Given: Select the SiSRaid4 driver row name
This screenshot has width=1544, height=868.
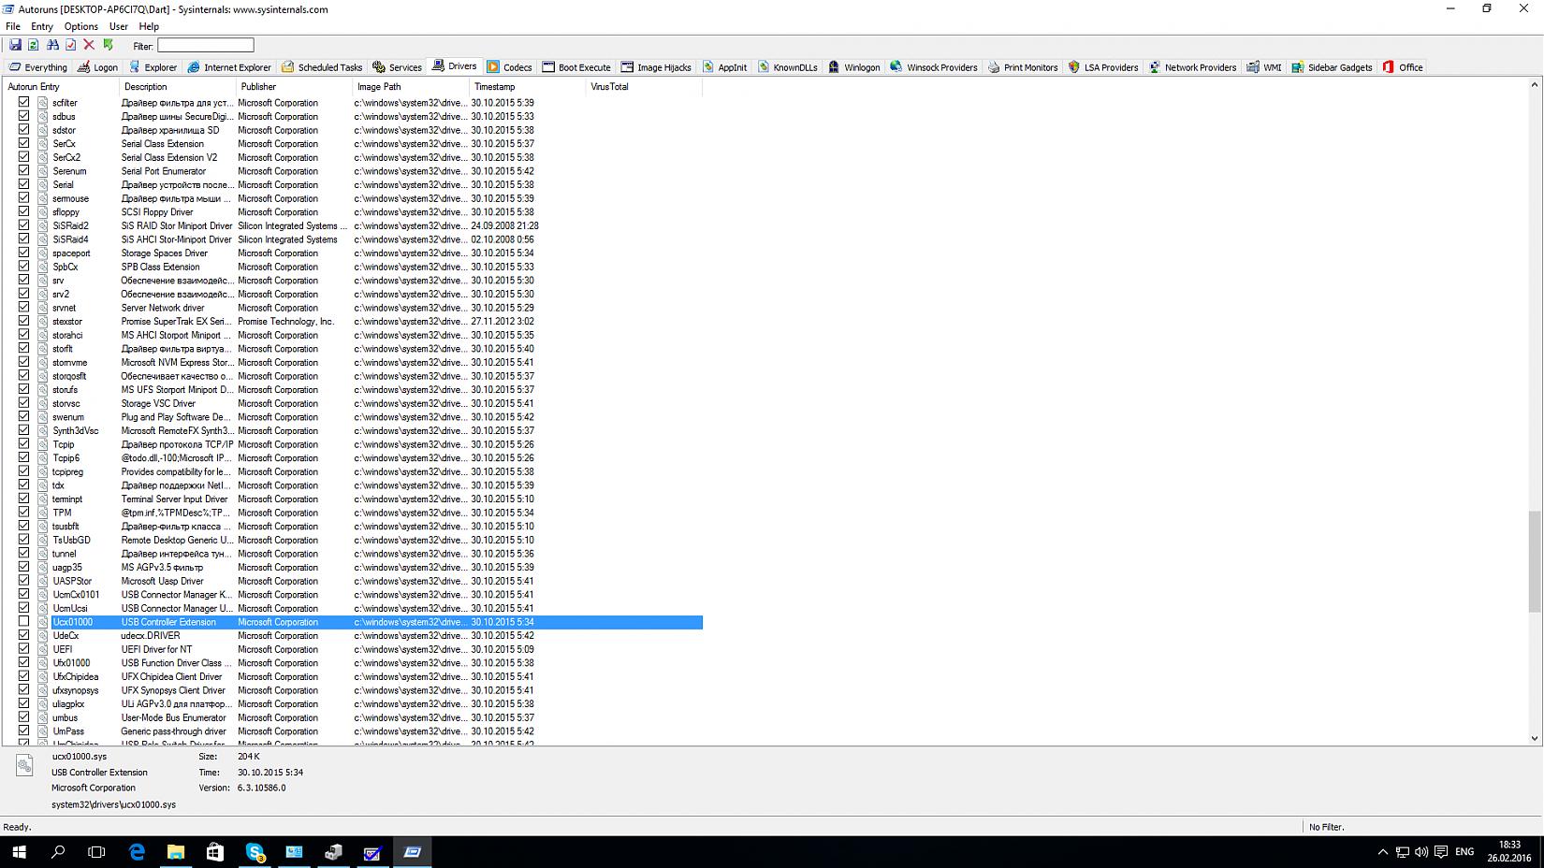Looking at the screenshot, I should [x=70, y=239].
